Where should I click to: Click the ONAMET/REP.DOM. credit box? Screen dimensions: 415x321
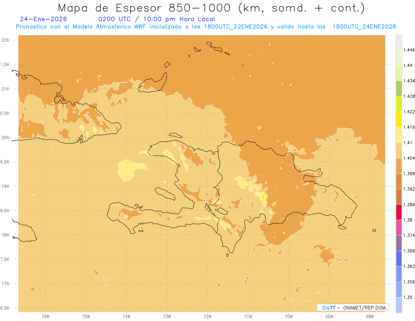point(353,307)
